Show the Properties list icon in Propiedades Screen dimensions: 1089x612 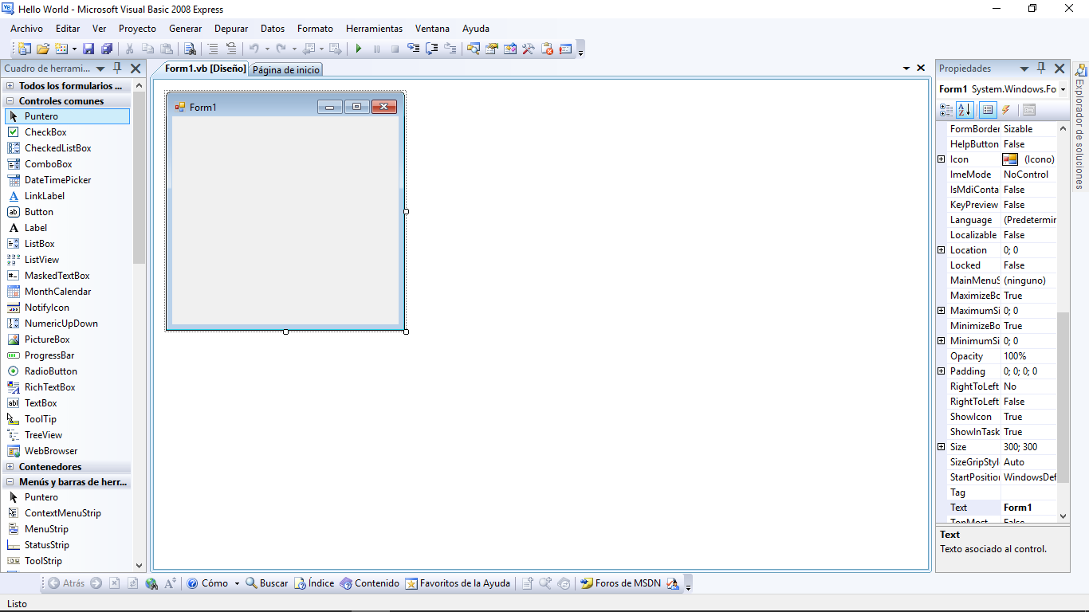(x=988, y=110)
